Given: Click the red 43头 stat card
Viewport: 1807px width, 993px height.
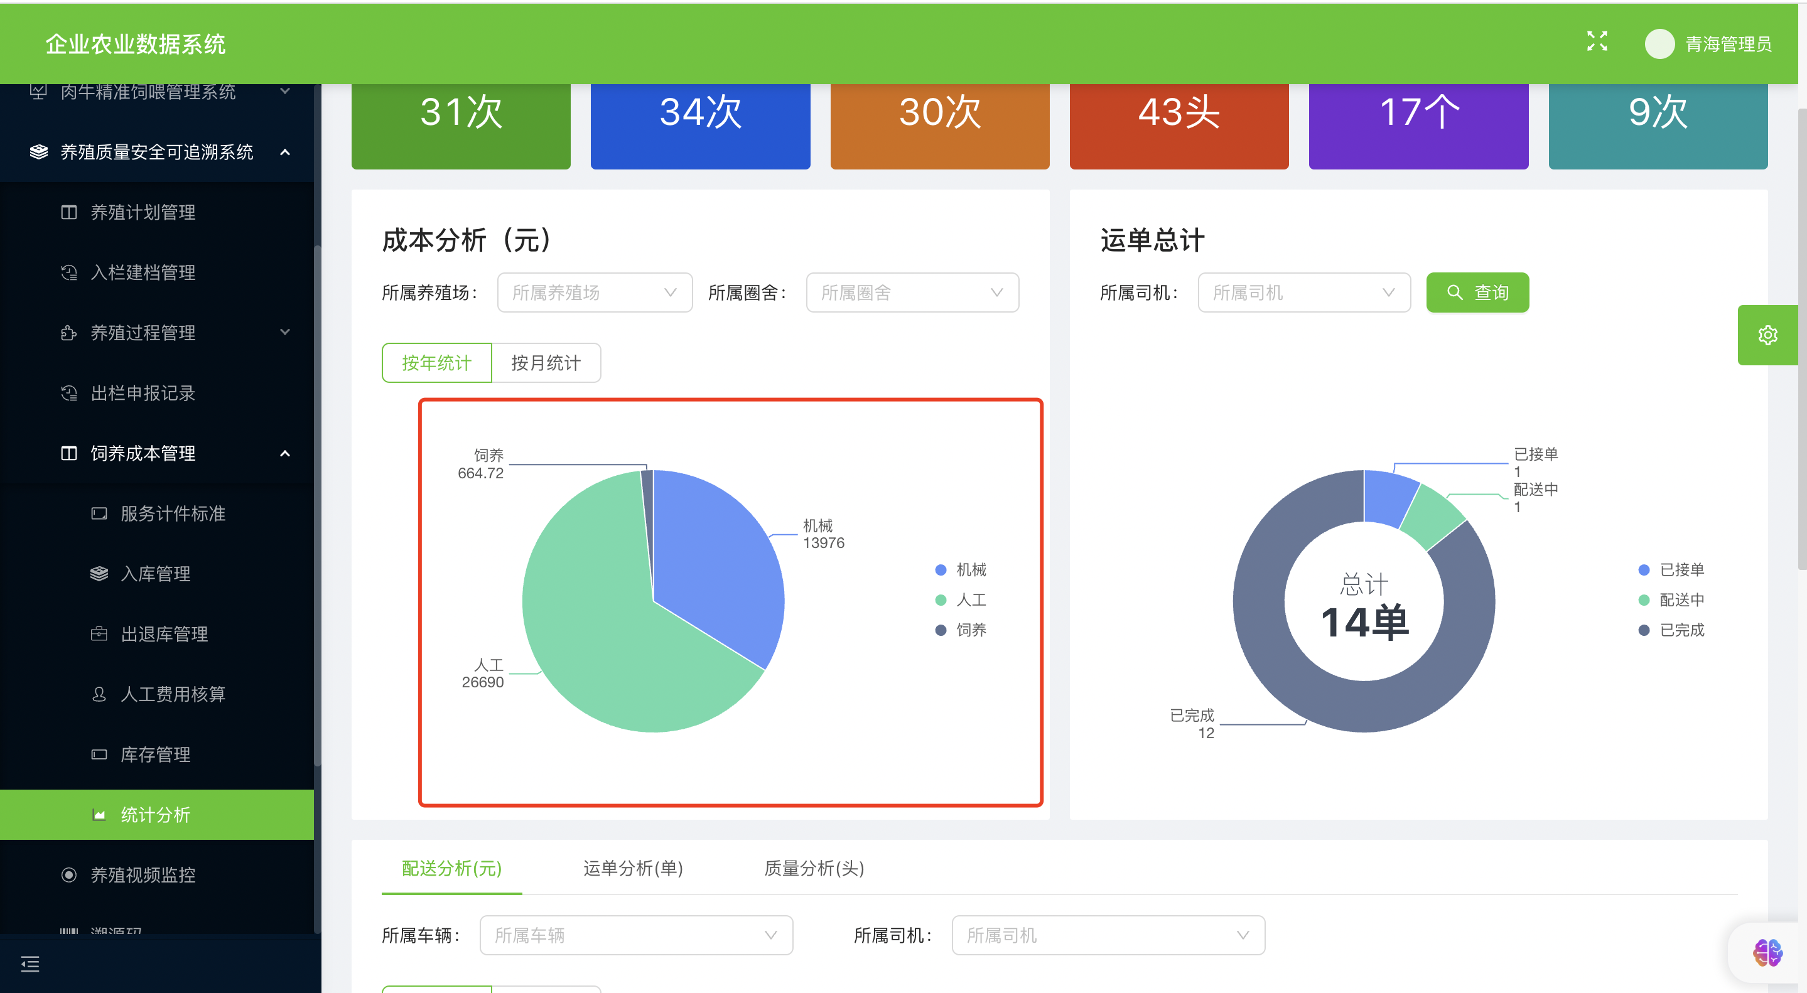Looking at the screenshot, I should 1179,126.
